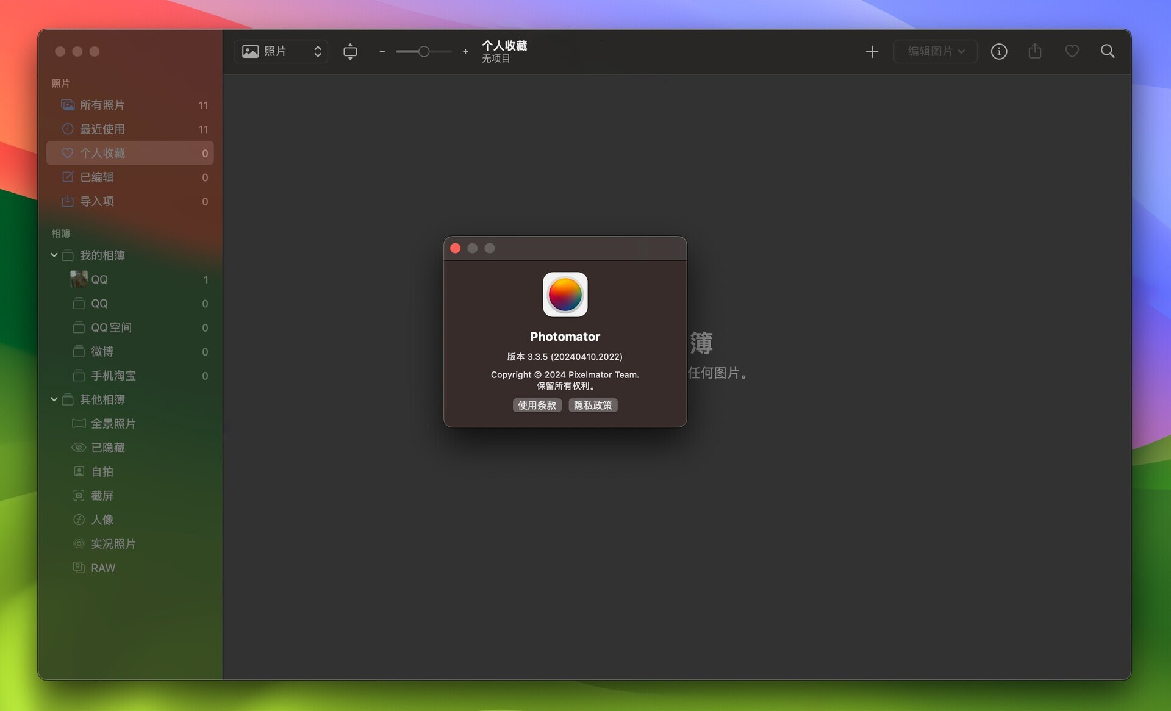Click the heart favorite icon in toolbar
The image size is (1171, 711).
point(1072,51)
